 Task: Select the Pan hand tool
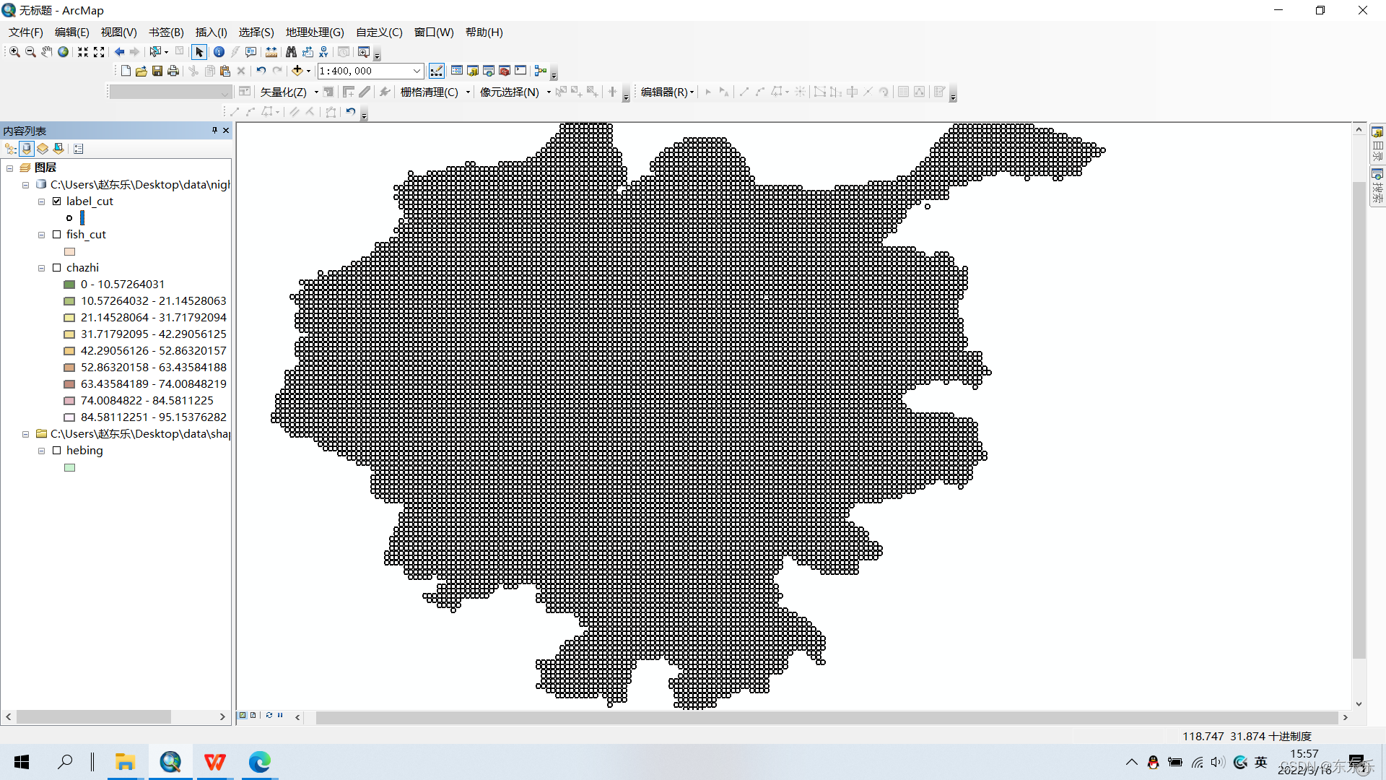[46, 52]
